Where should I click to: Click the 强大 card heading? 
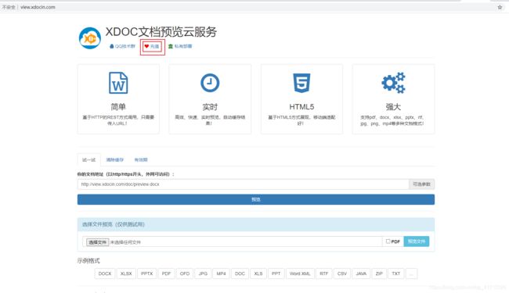[x=393, y=107]
